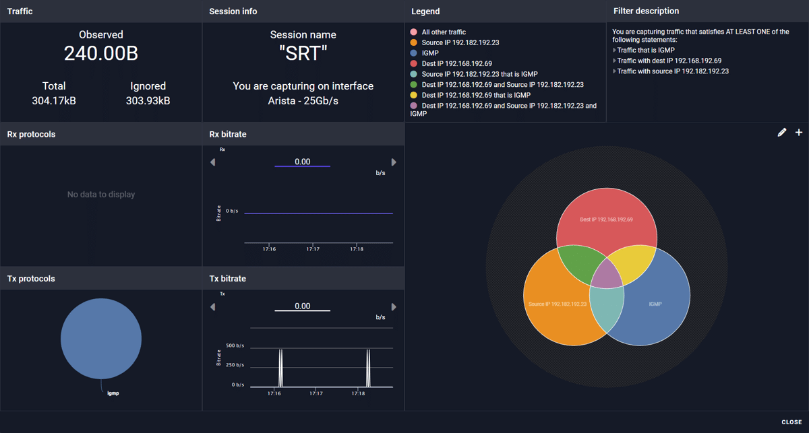Viewport: 809px width, 433px height.
Task: Expand 'Traffic with source IP 192.182.192.23' statement
Action: click(614, 71)
